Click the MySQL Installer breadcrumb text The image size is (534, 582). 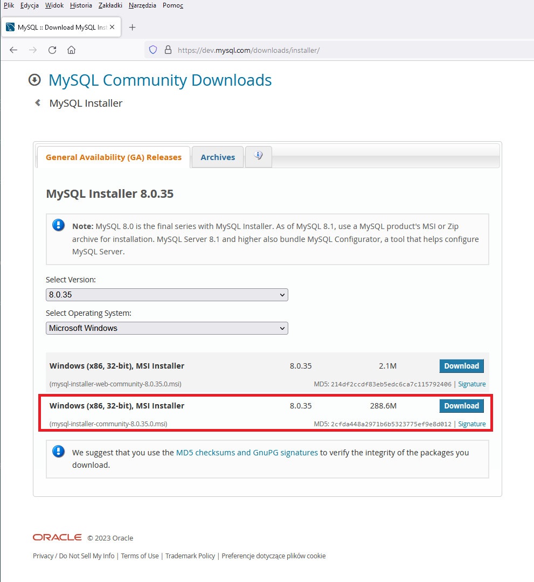pyautogui.click(x=86, y=103)
